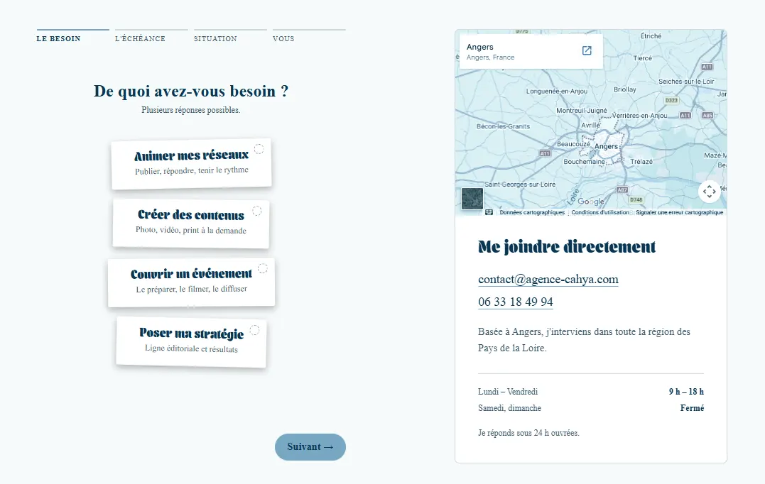Click the 'Fermé' status text

pos(693,408)
